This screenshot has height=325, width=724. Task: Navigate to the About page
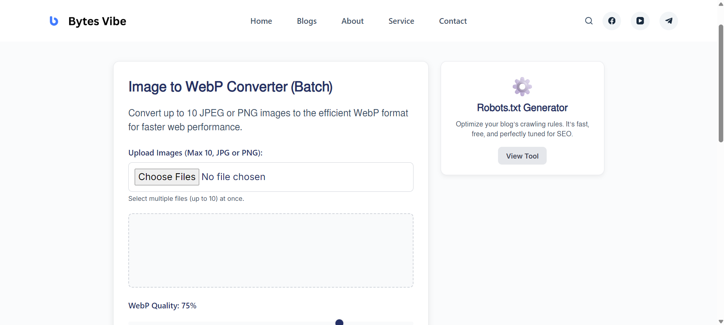352,21
